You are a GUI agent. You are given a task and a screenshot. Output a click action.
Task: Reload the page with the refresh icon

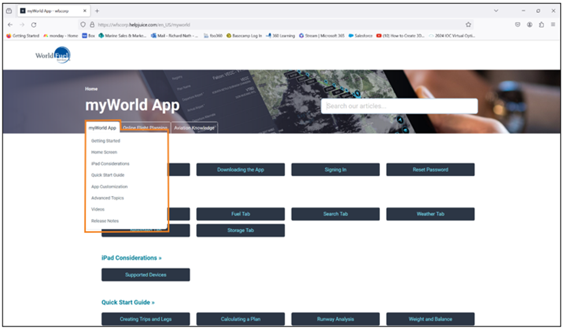34,25
